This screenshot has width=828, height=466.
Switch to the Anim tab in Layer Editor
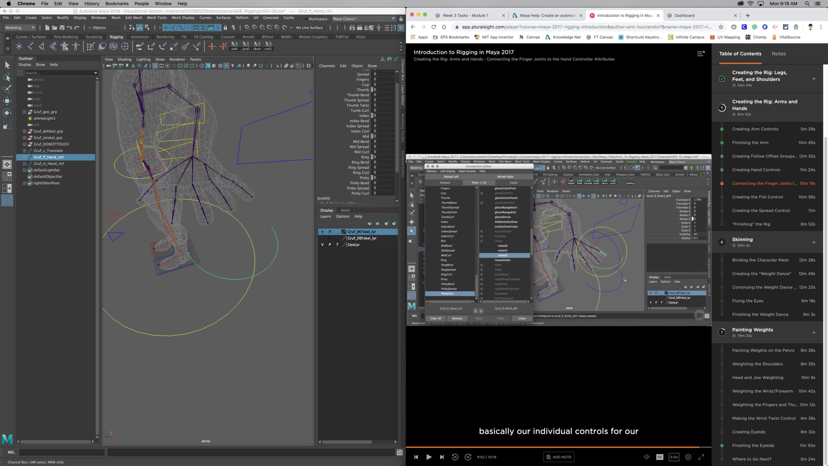point(345,211)
